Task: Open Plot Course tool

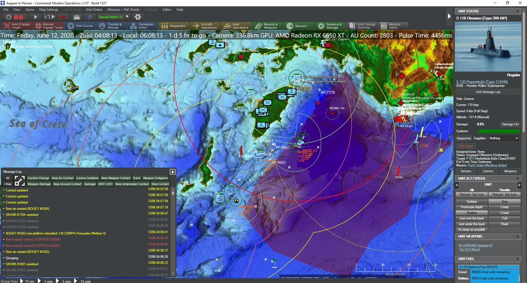Action: [x=79, y=26]
